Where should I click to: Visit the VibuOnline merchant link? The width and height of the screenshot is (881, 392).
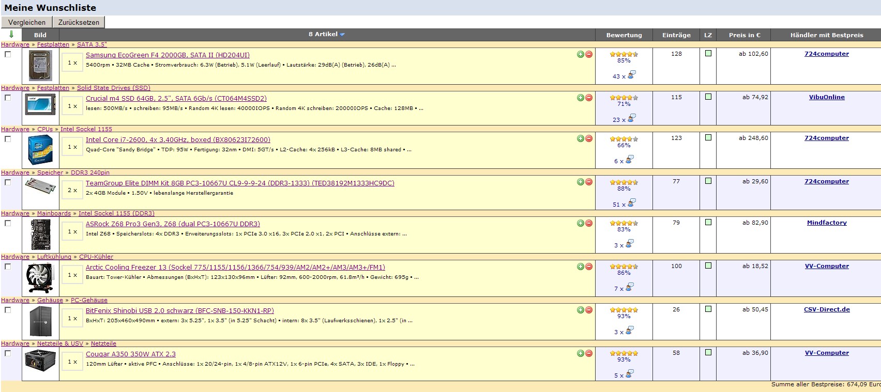(827, 97)
